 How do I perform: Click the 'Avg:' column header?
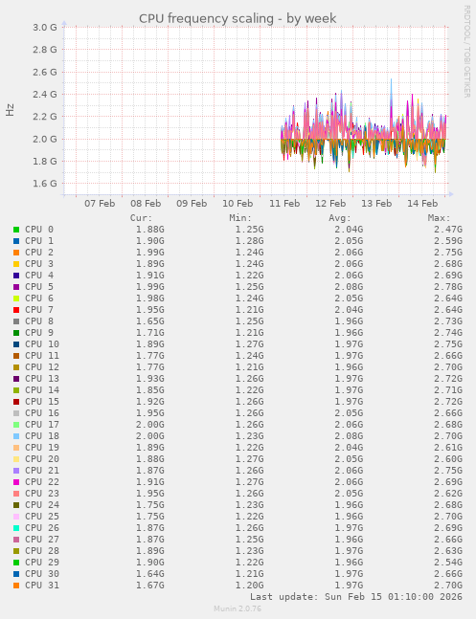(x=340, y=218)
